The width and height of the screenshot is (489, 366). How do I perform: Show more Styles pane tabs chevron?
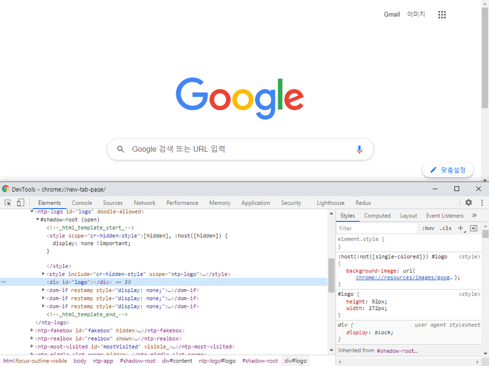tap(474, 215)
